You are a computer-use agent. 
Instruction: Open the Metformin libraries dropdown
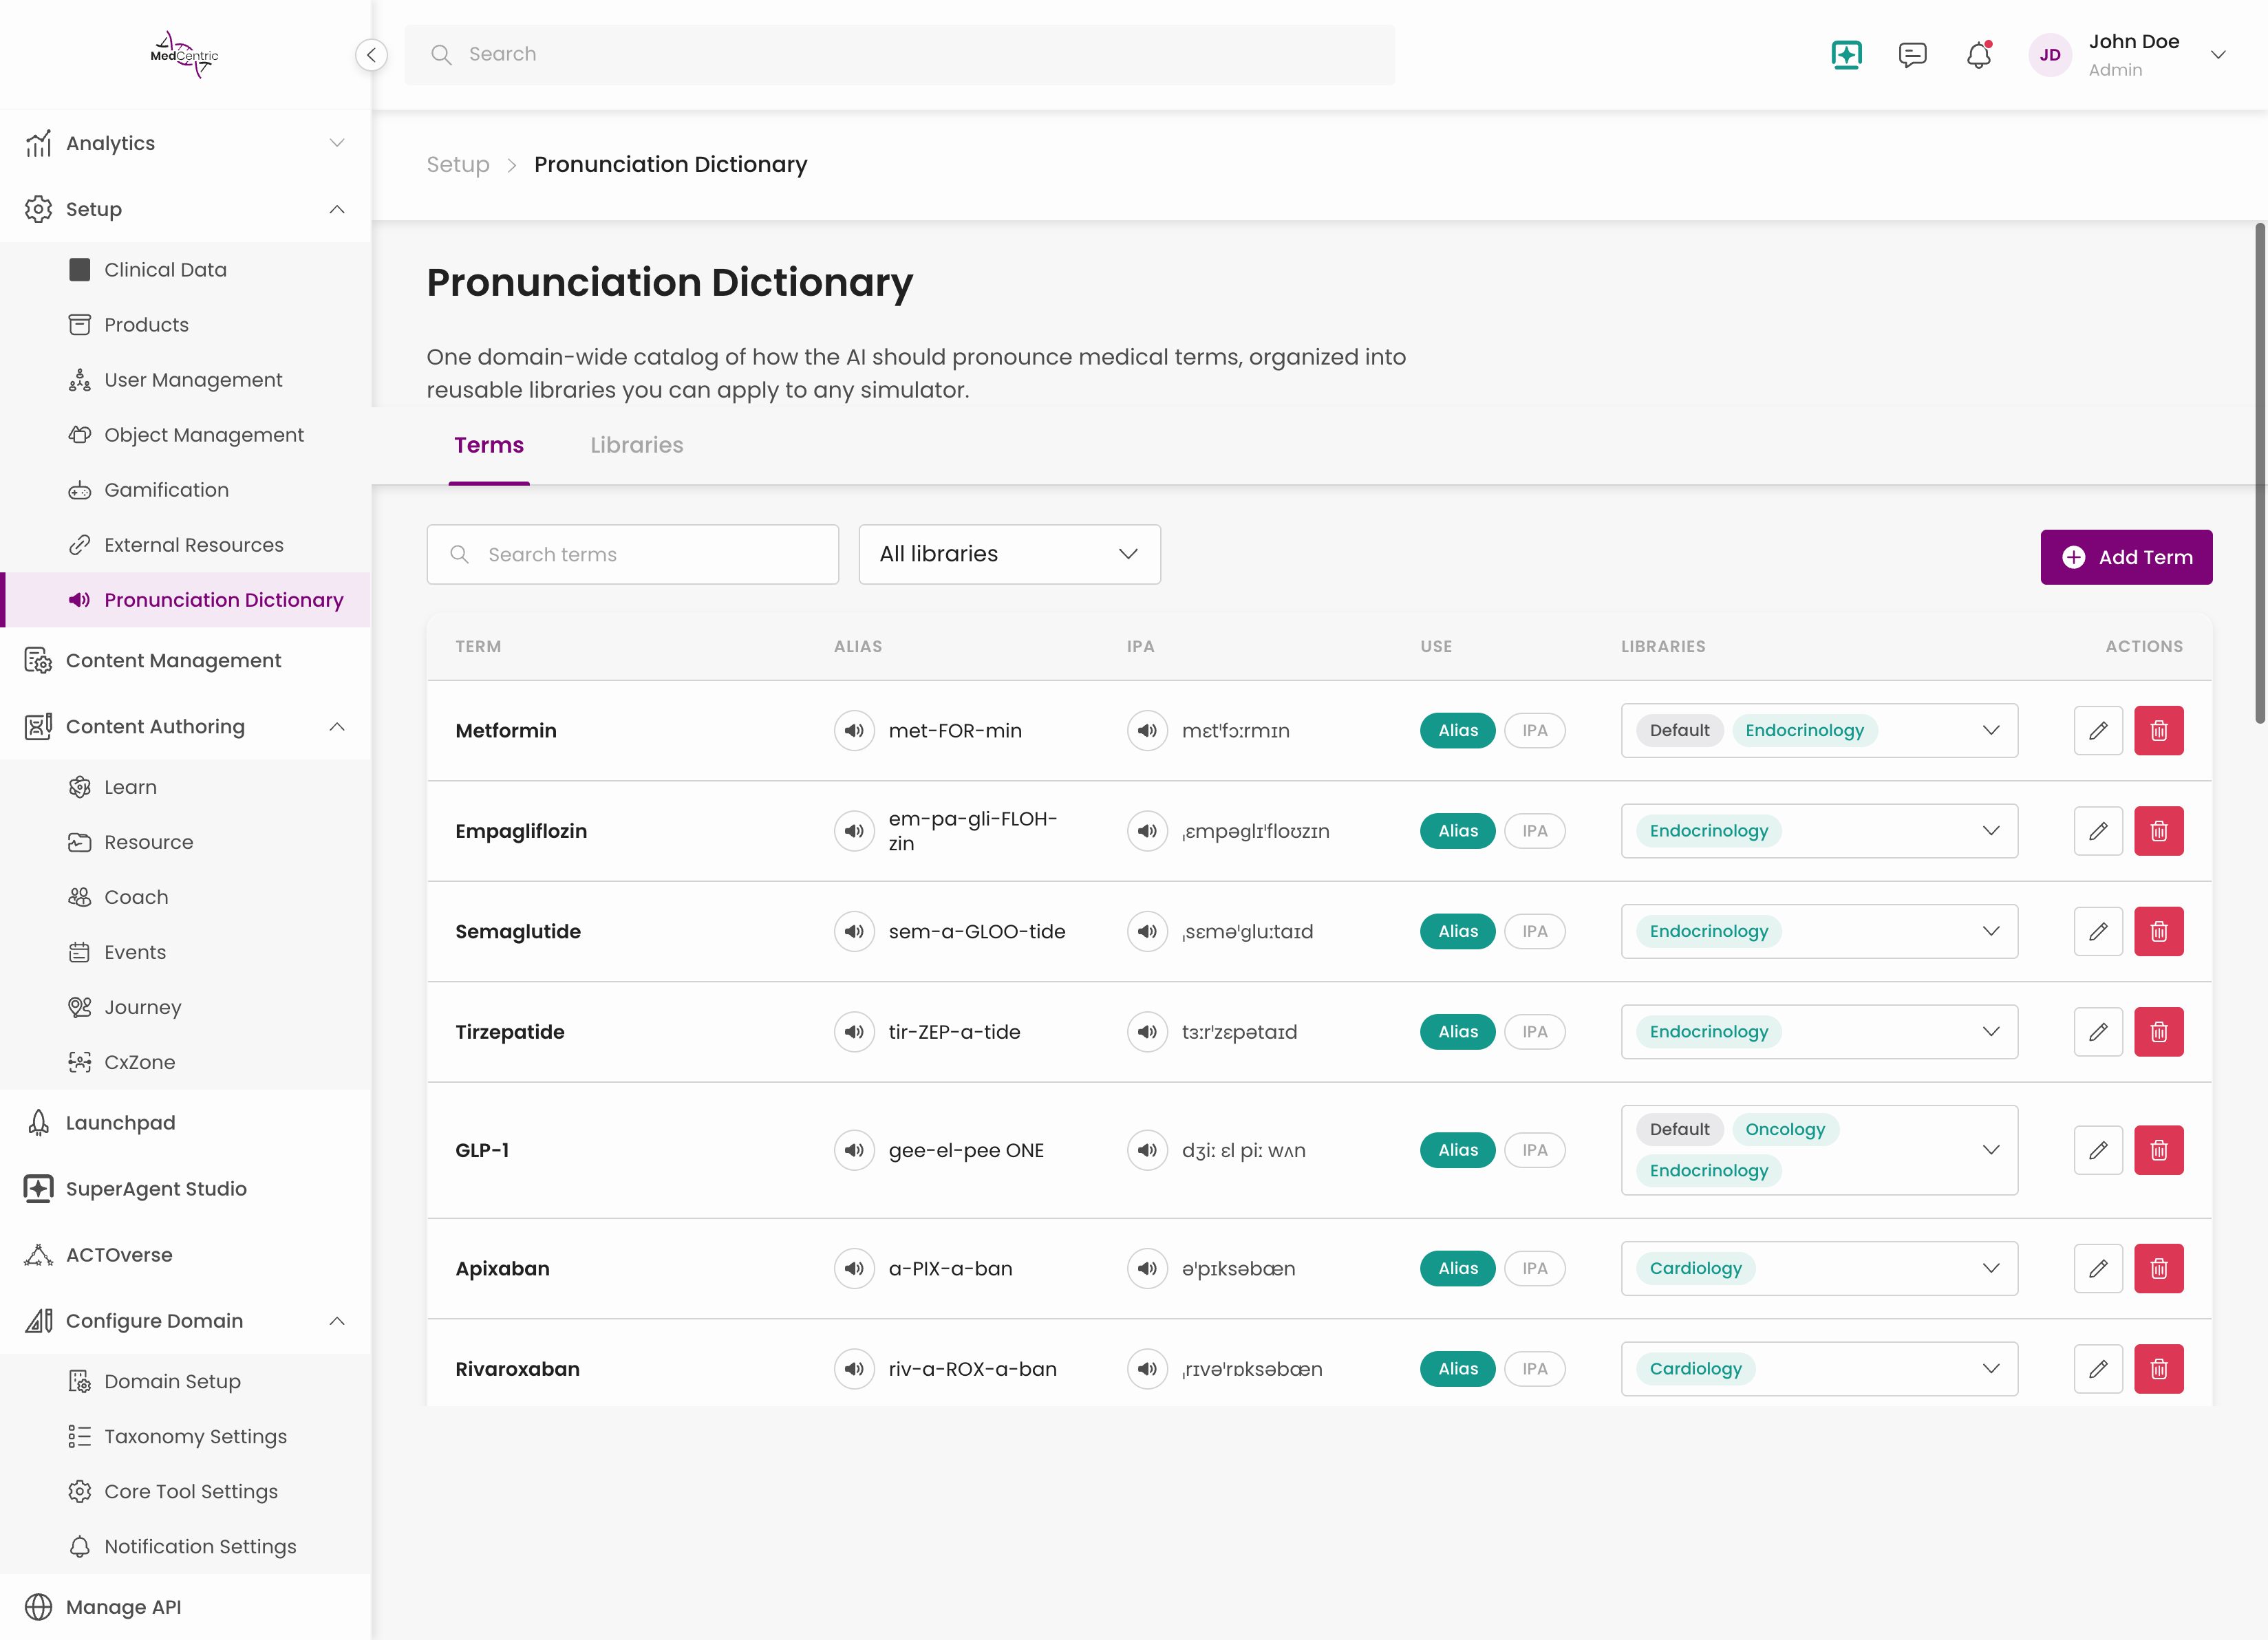tap(1819, 731)
